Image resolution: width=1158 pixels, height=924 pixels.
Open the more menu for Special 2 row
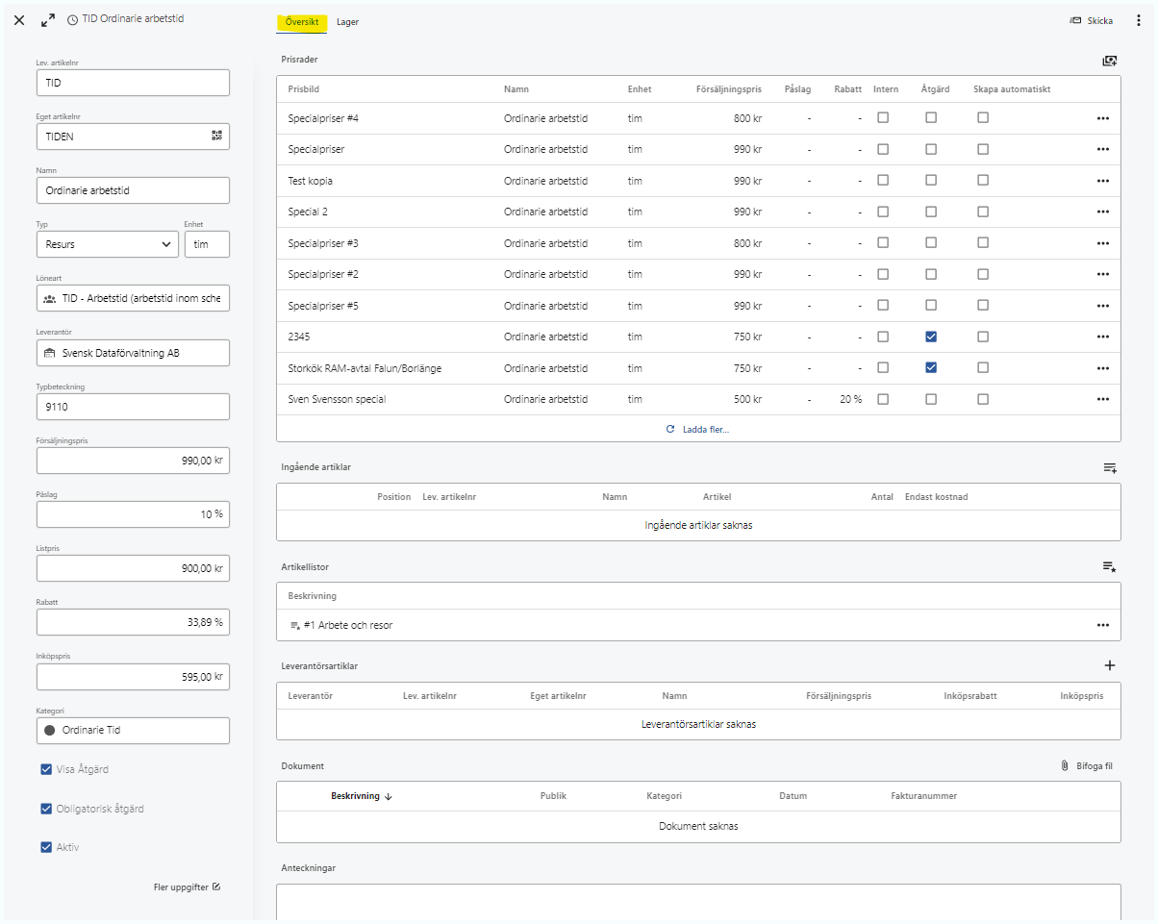1102,212
